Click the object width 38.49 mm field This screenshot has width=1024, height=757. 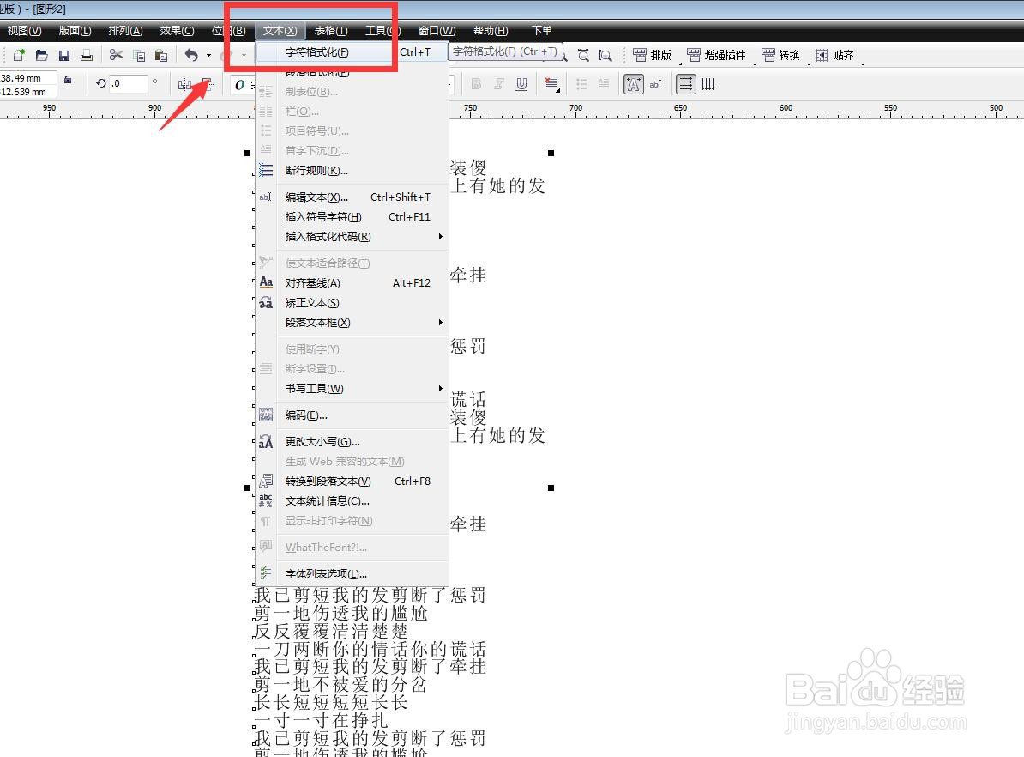27,78
